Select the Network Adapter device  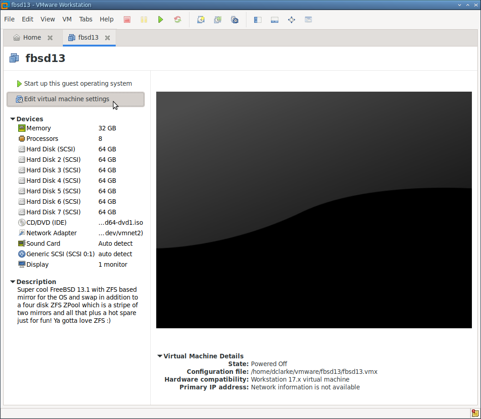(x=51, y=233)
